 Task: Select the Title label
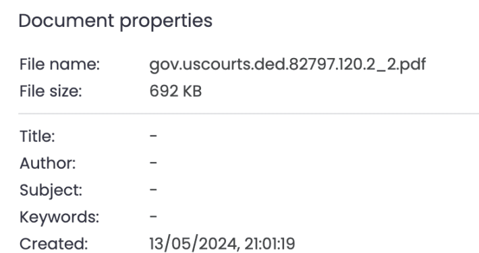[x=37, y=136]
